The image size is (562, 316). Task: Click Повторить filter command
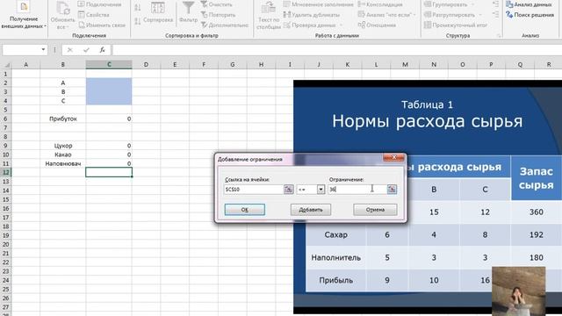click(x=218, y=15)
